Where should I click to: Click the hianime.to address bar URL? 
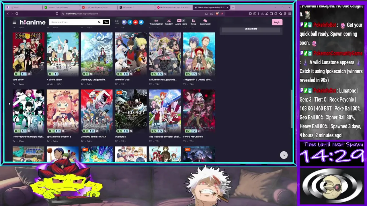coord(82,13)
